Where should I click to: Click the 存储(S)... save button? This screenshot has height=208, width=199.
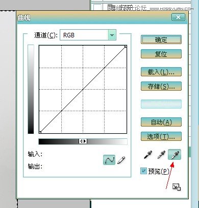click(x=161, y=86)
